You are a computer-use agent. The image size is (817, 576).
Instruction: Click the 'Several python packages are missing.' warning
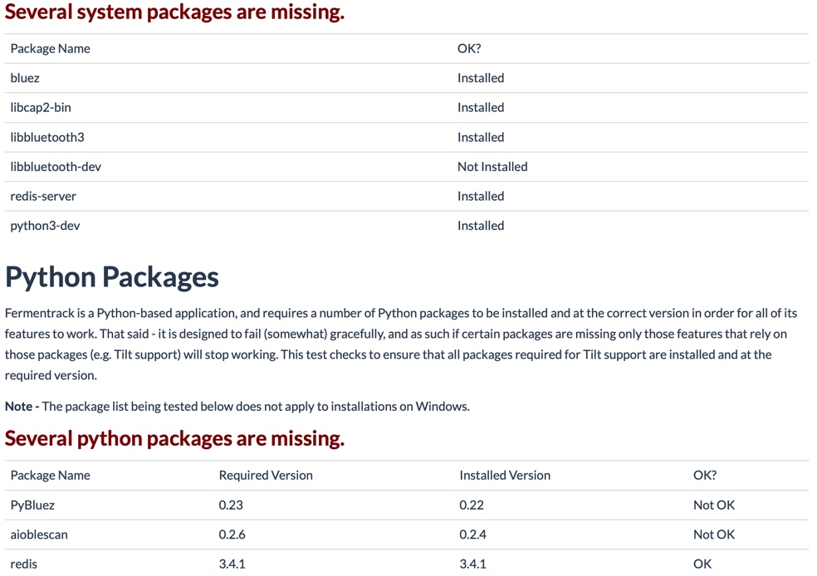[x=174, y=438]
